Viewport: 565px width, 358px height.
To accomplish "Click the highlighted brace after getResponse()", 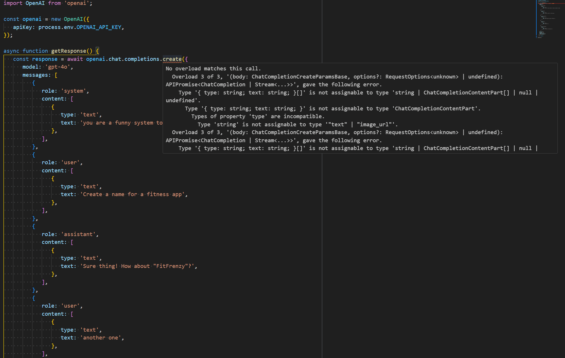I will click(x=98, y=51).
